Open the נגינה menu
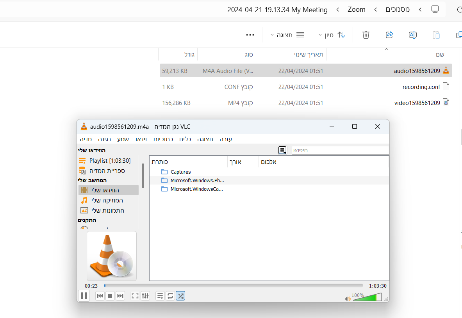 [104, 139]
